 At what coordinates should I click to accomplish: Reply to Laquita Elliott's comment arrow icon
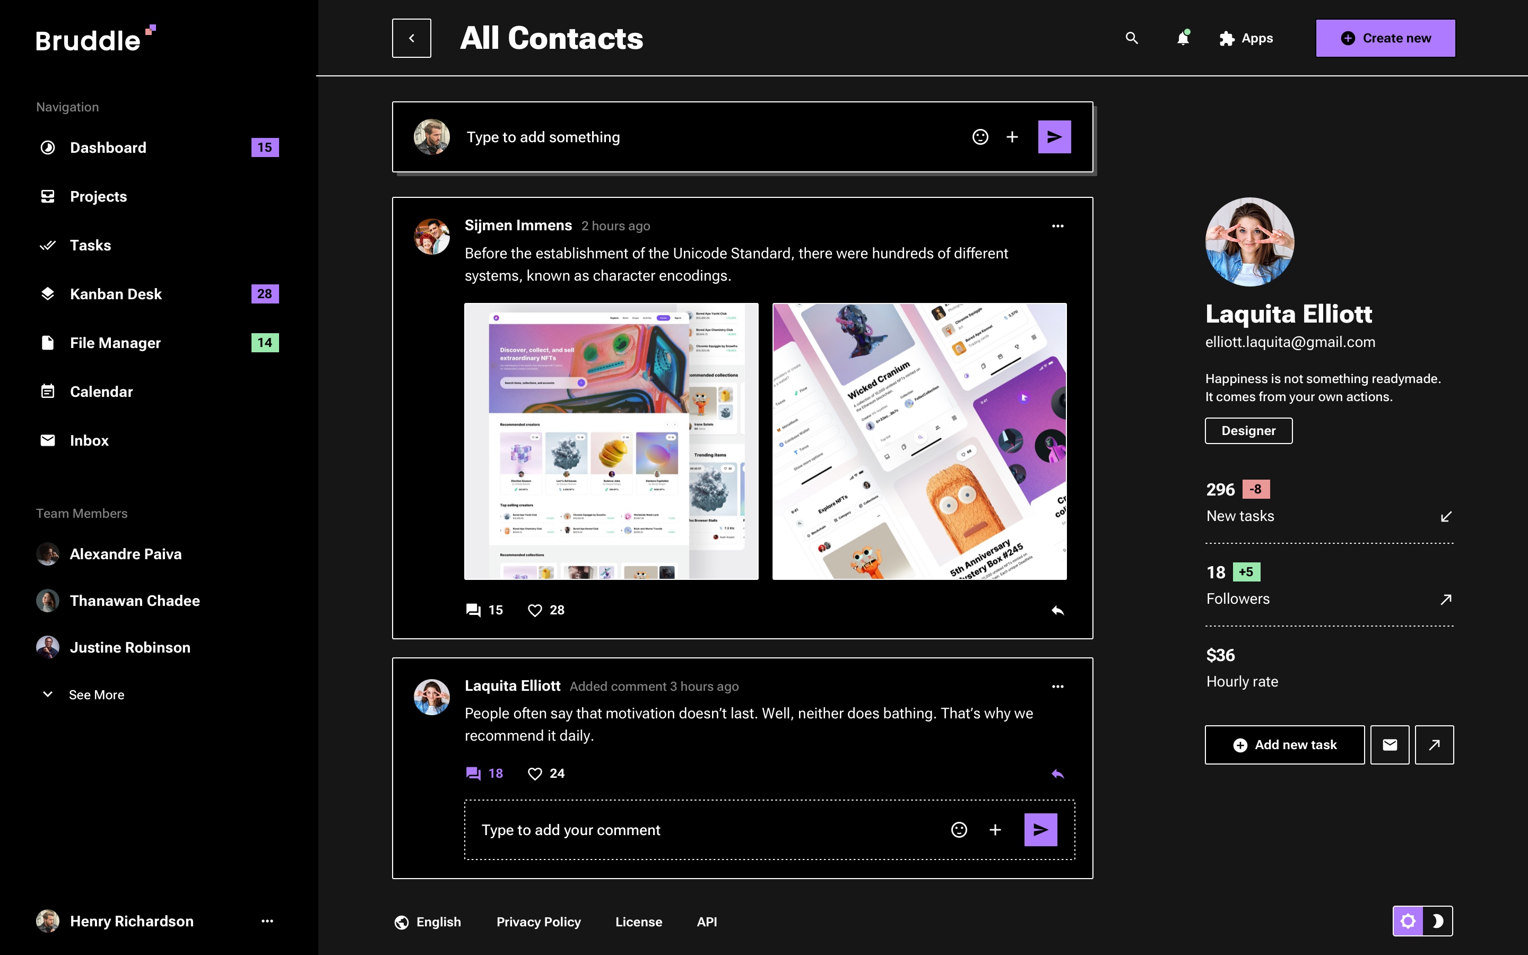[x=1057, y=774]
